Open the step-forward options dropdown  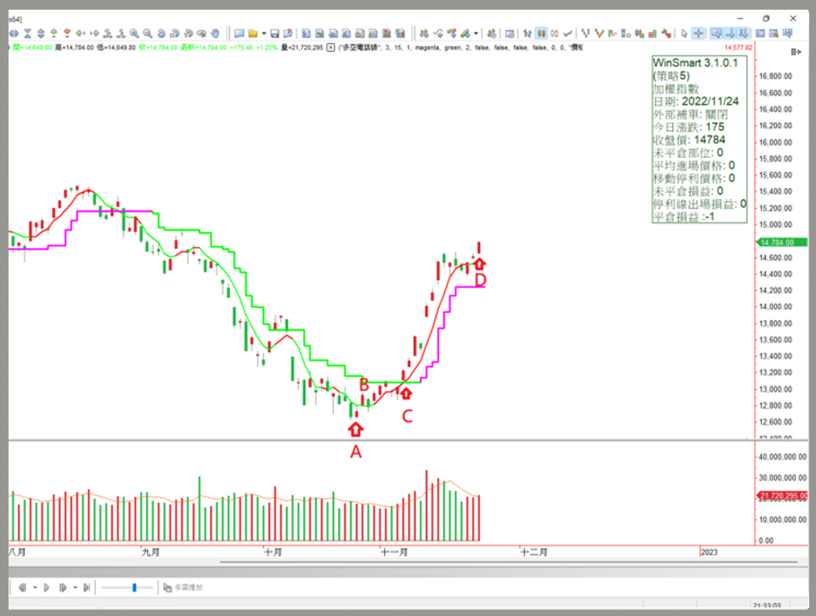[75, 587]
